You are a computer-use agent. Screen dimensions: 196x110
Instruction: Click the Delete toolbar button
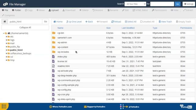click(84, 10)
